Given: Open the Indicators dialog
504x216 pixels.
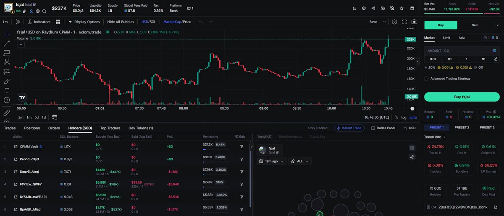Looking at the screenshot, I should click(x=39, y=22).
